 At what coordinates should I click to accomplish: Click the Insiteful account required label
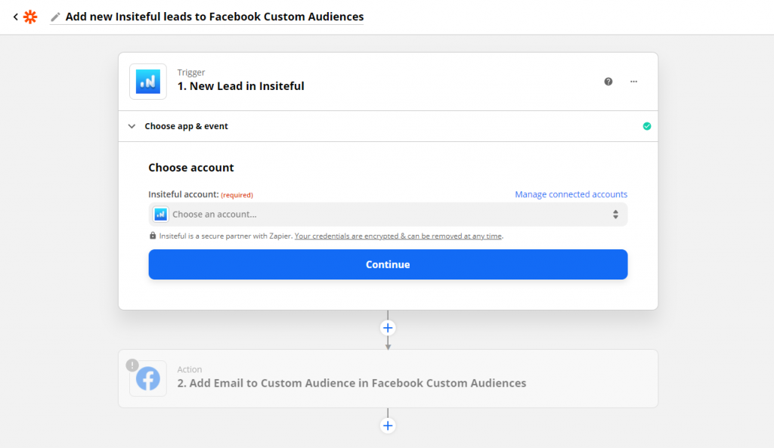click(x=200, y=194)
